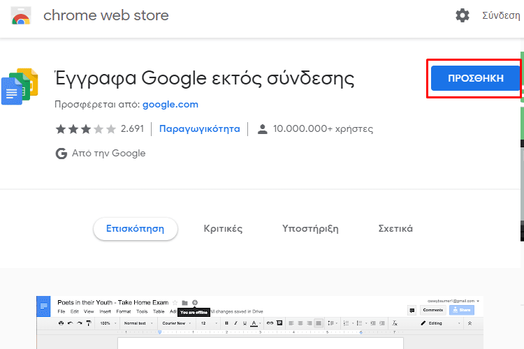Select the Επισκόπηση tab
Viewport: 524px width, 349px height.
136,229
